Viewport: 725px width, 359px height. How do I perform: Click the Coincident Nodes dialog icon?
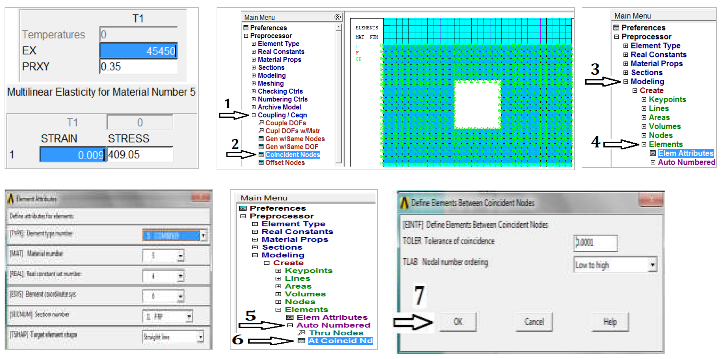point(261,155)
